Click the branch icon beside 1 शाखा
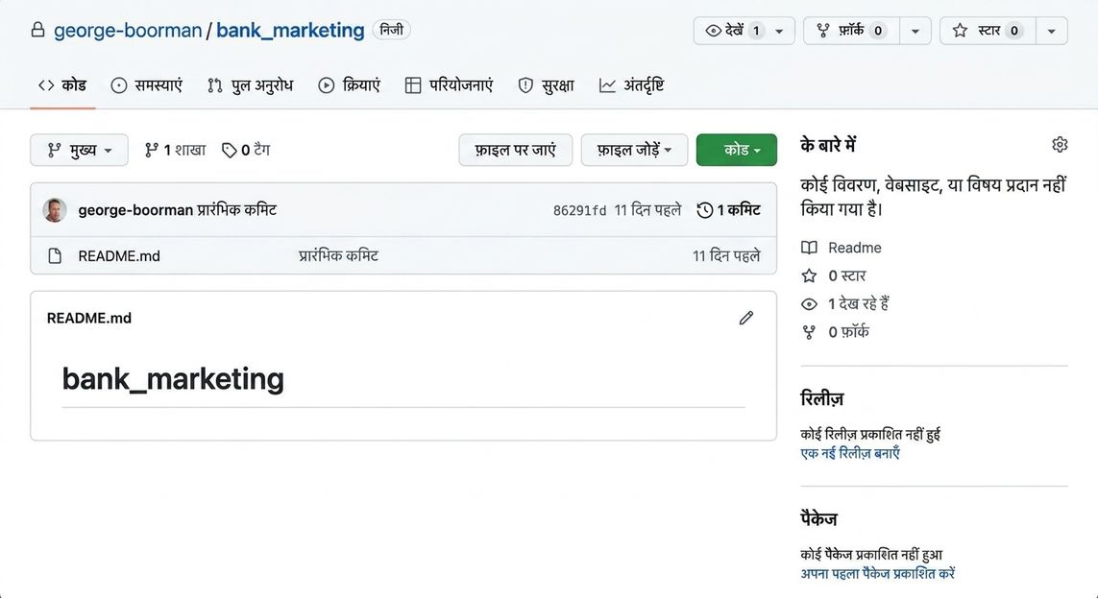Image resolution: width=1098 pixels, height=598 pixels. click(x=151, y=150)
